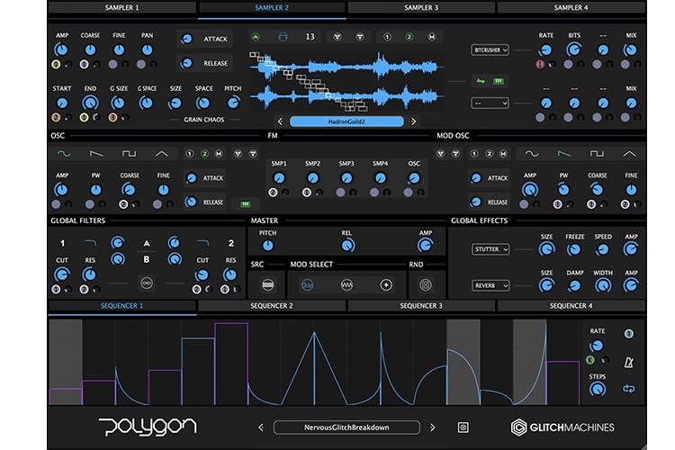Switch to the SAMPLER 1 tab
The height and width of the screenshot is (450, 675).
121,7
